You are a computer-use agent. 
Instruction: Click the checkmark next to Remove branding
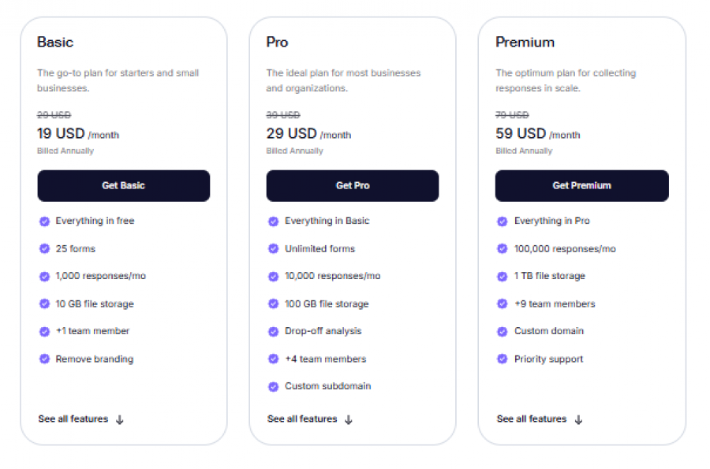pyautogui.click(x=44, y=359)
